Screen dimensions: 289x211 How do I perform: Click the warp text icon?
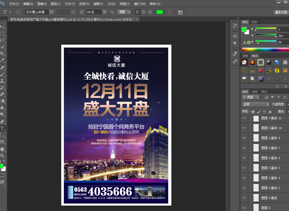click(x=170, y=12)
